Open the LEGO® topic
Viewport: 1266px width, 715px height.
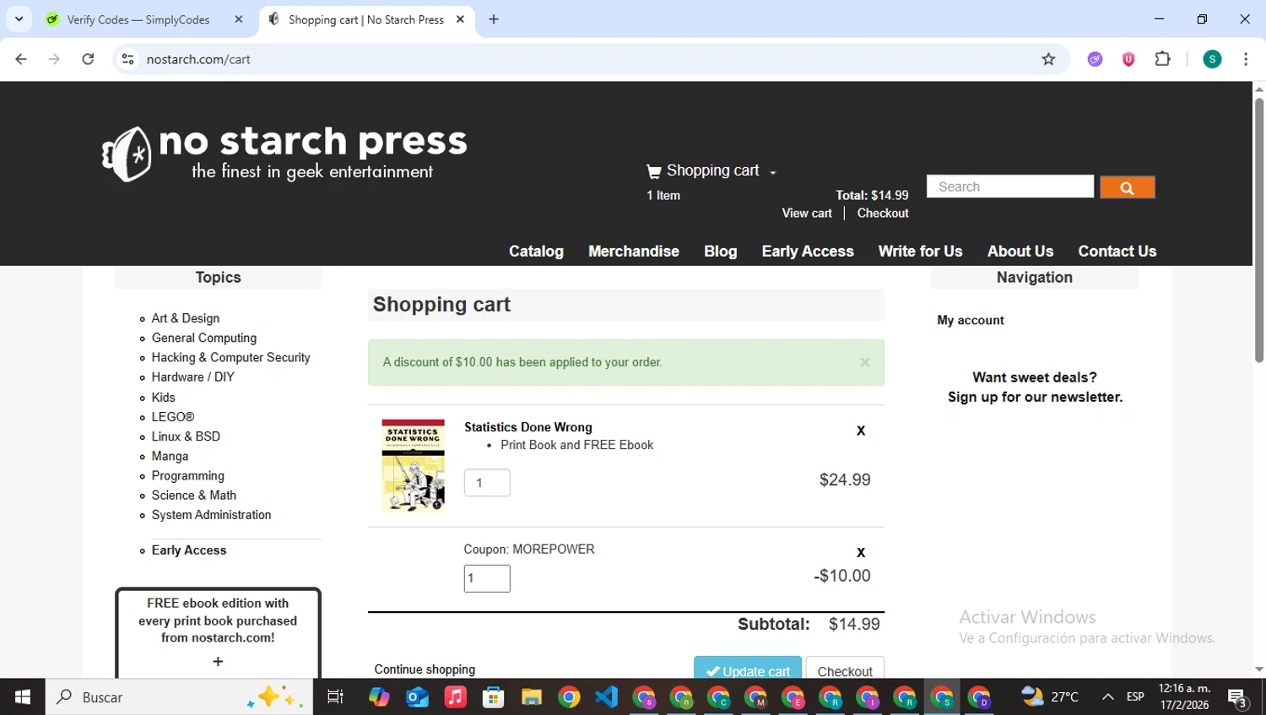(x=173, y=417)
